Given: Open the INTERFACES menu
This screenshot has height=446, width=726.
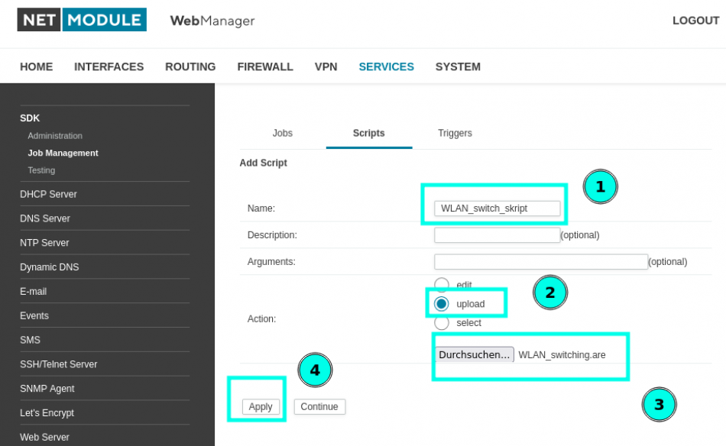Looking at the screenshot, I should point(109,66).
